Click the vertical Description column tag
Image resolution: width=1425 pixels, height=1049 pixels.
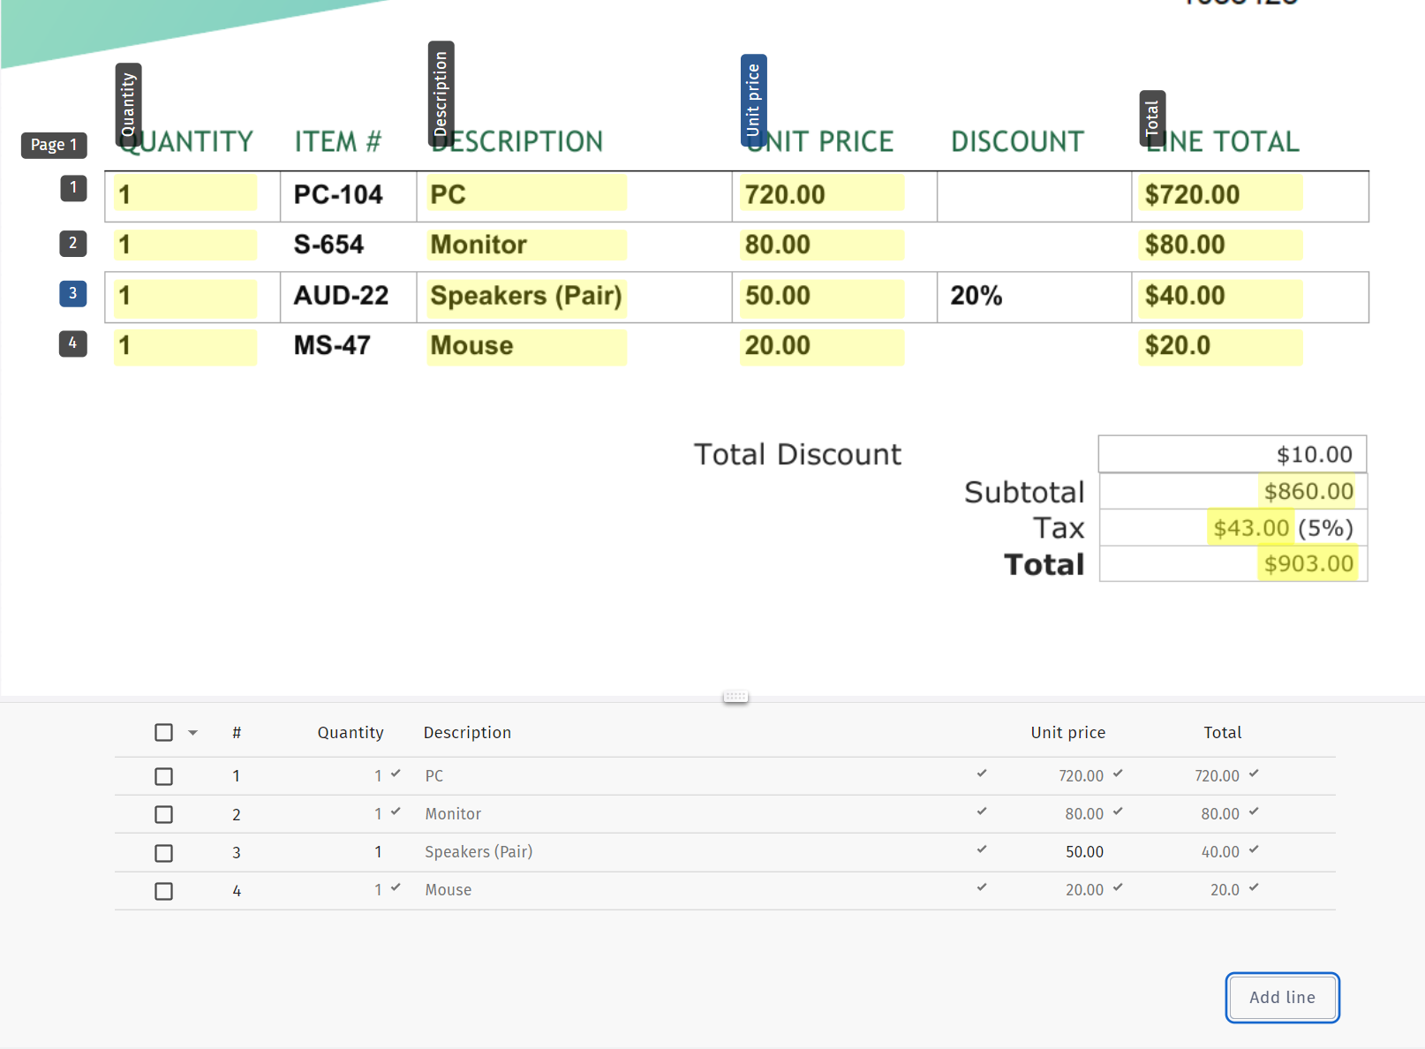click(441, 94)
